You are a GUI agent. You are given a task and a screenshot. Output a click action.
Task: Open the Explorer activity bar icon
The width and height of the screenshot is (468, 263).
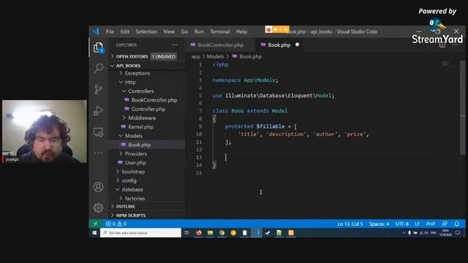pos(98,47)
